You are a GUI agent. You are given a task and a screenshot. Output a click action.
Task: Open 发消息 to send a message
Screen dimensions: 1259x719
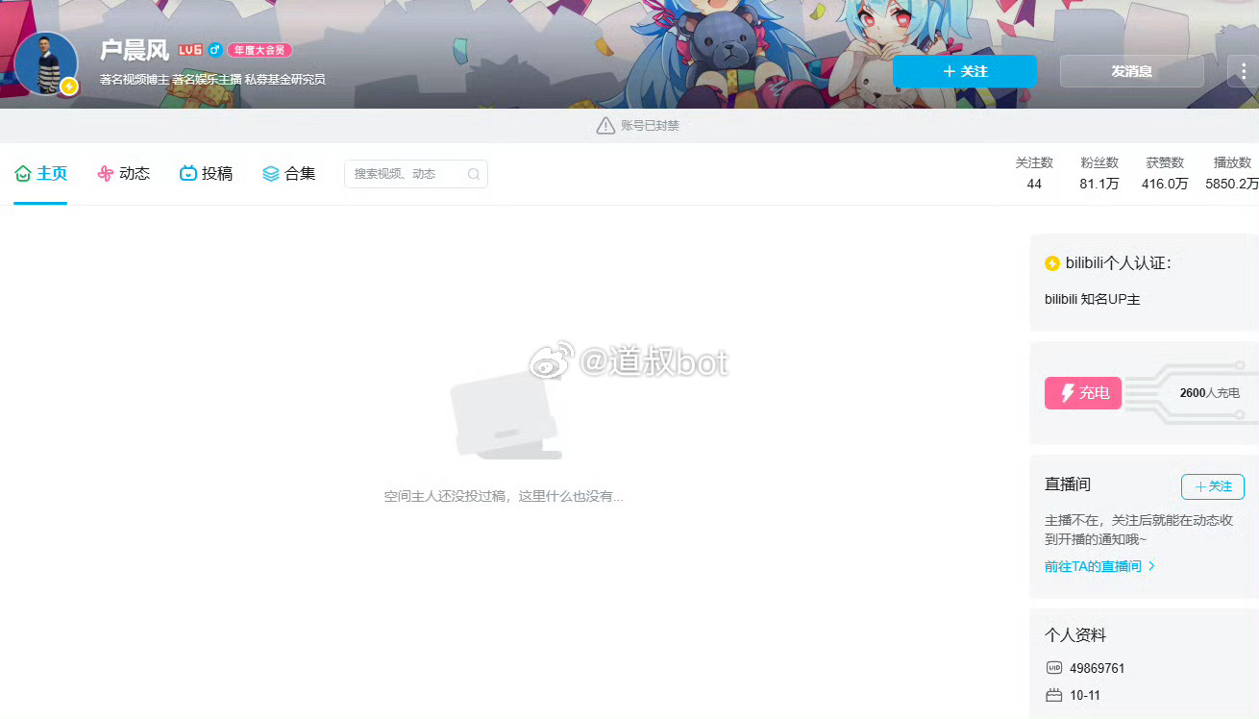coord(1131,71)
